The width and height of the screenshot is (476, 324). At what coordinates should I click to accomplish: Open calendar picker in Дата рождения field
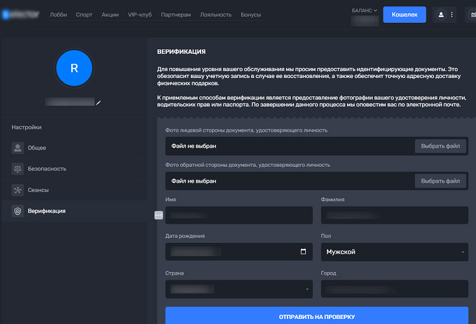303,252
